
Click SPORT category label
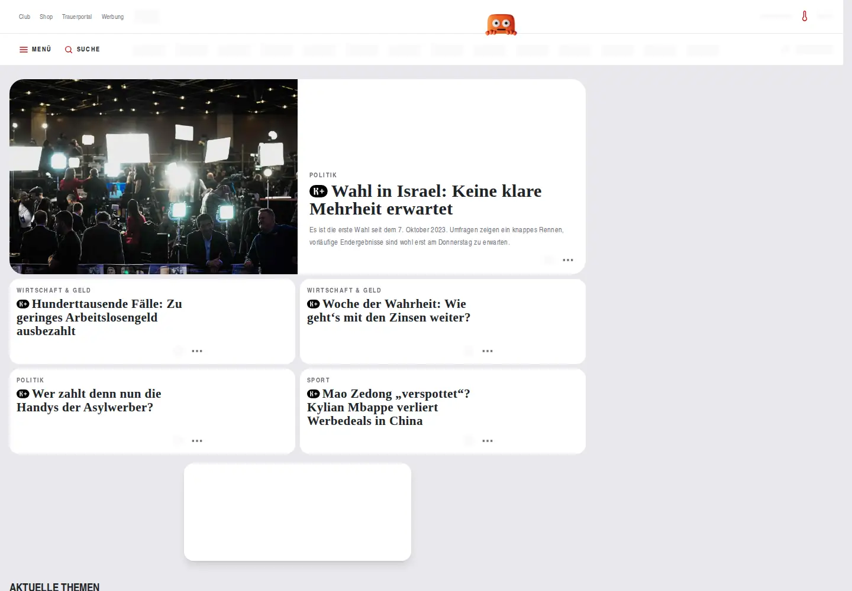[x=318, y=380]
